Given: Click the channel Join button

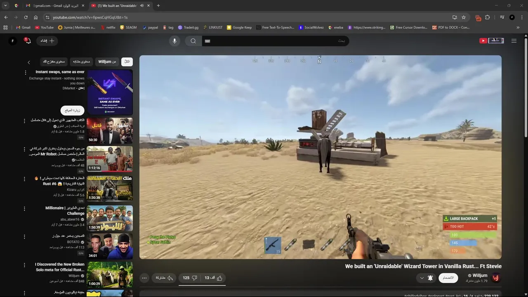Looking at the screenshot, I should [448, 278].
